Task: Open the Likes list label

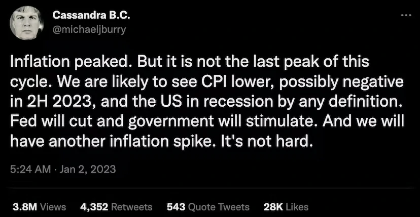Action: click(297, 207)
